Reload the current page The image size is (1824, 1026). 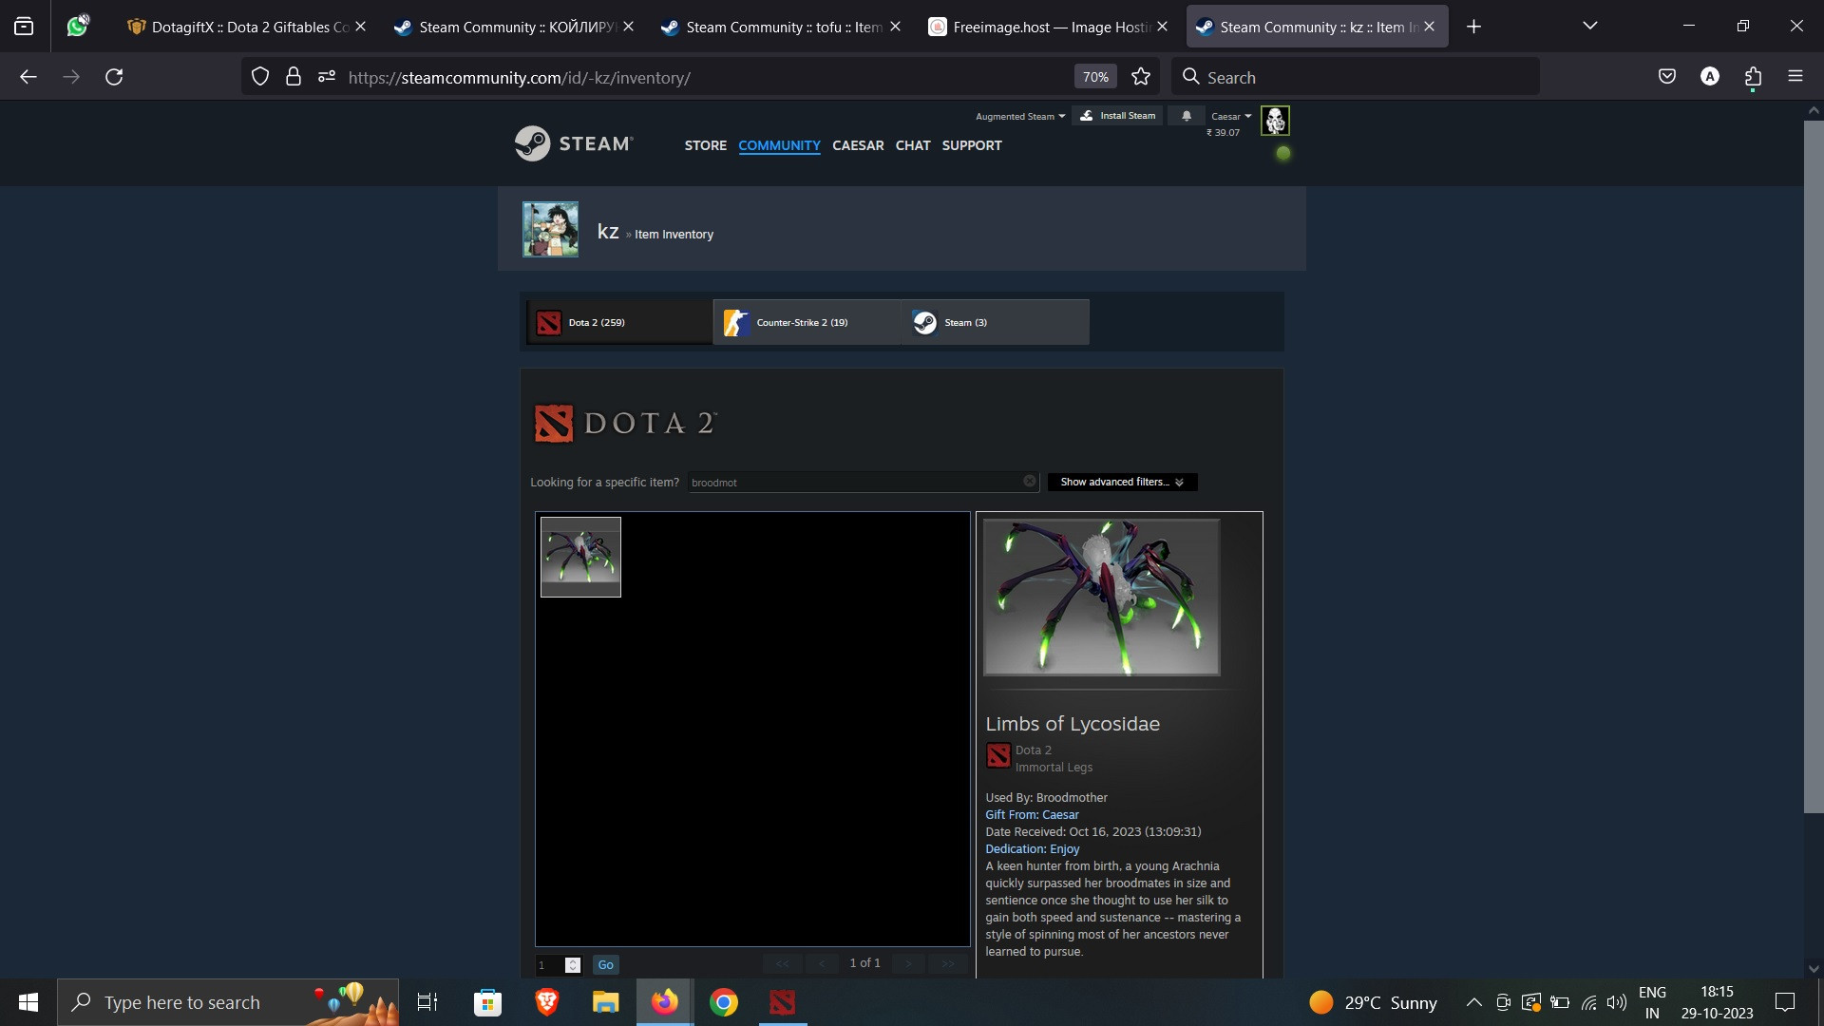click(114, 77)
